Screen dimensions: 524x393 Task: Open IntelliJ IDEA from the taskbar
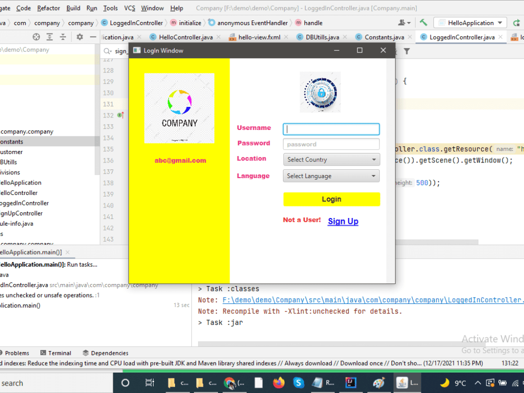(x=351, y=383)
